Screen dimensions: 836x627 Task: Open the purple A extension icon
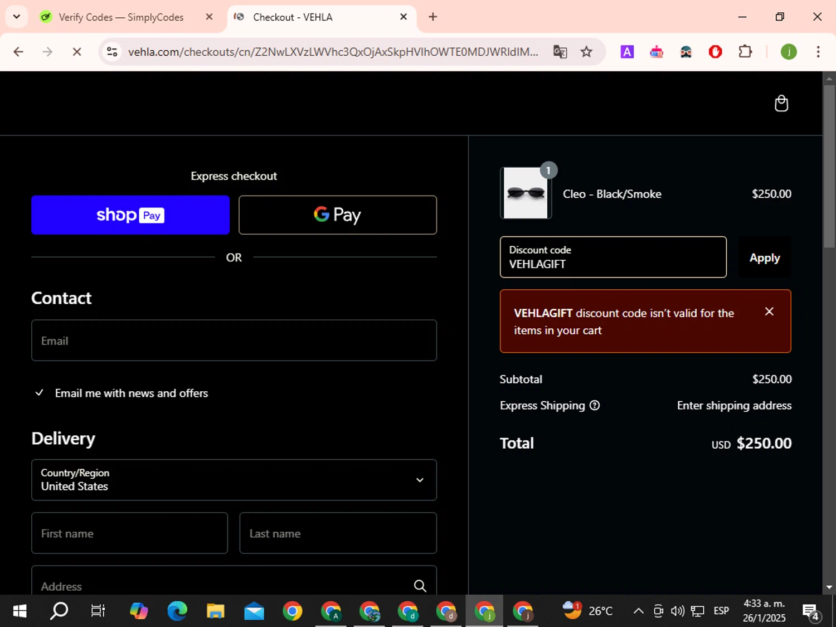click(627, 52)
